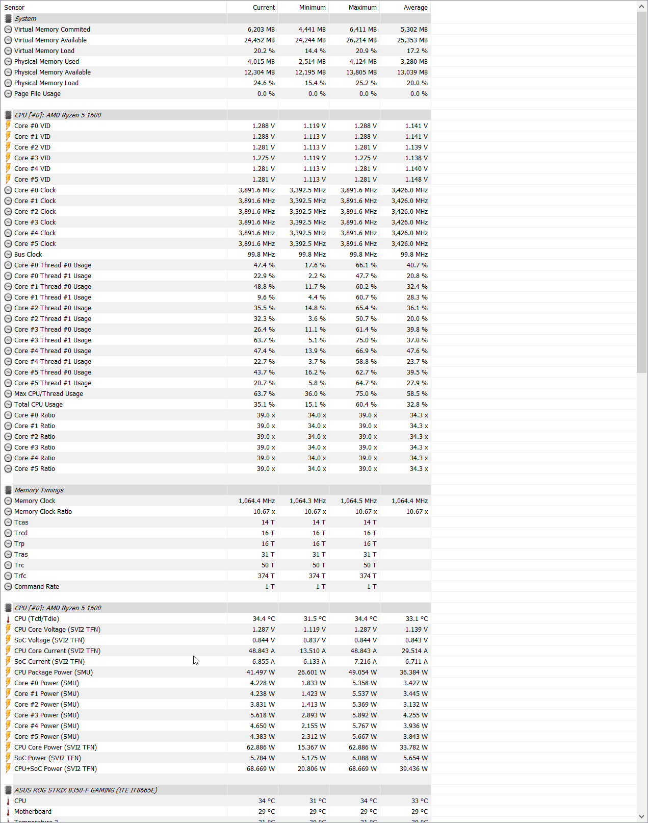Click the Sensor column header
This screenshot has height=823, width=648.
coord(14,8)
